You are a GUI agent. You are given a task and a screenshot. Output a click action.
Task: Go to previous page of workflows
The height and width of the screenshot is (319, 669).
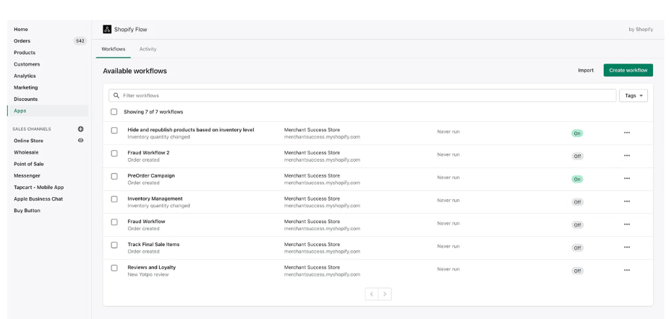coord(372,294)
